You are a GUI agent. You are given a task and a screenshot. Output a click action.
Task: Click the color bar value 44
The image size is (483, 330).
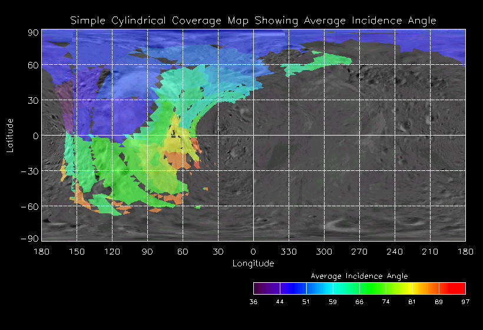(x=280, y=302)
